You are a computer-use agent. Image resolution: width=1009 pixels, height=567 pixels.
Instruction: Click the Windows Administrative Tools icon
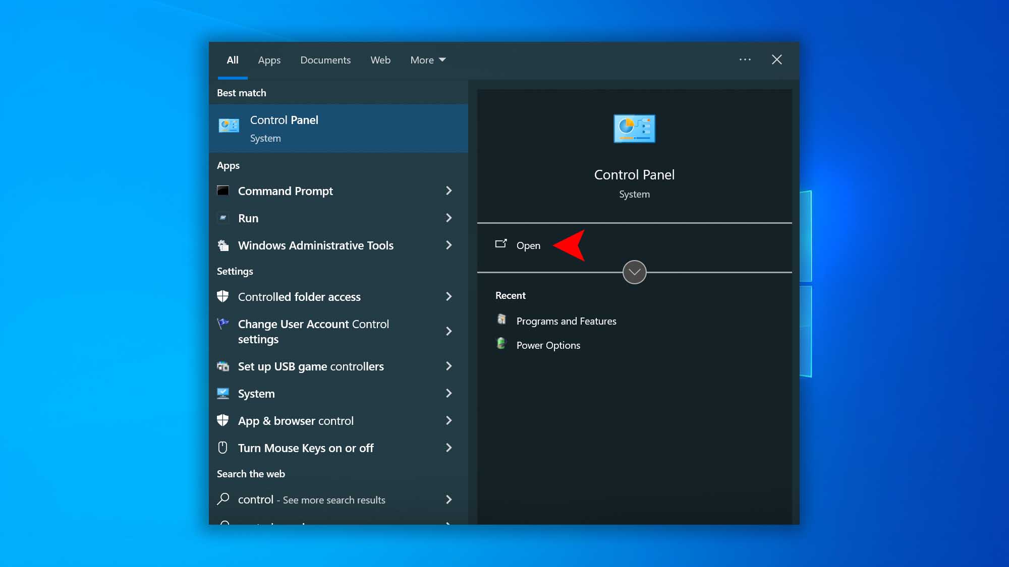click(x=223, y=245)
